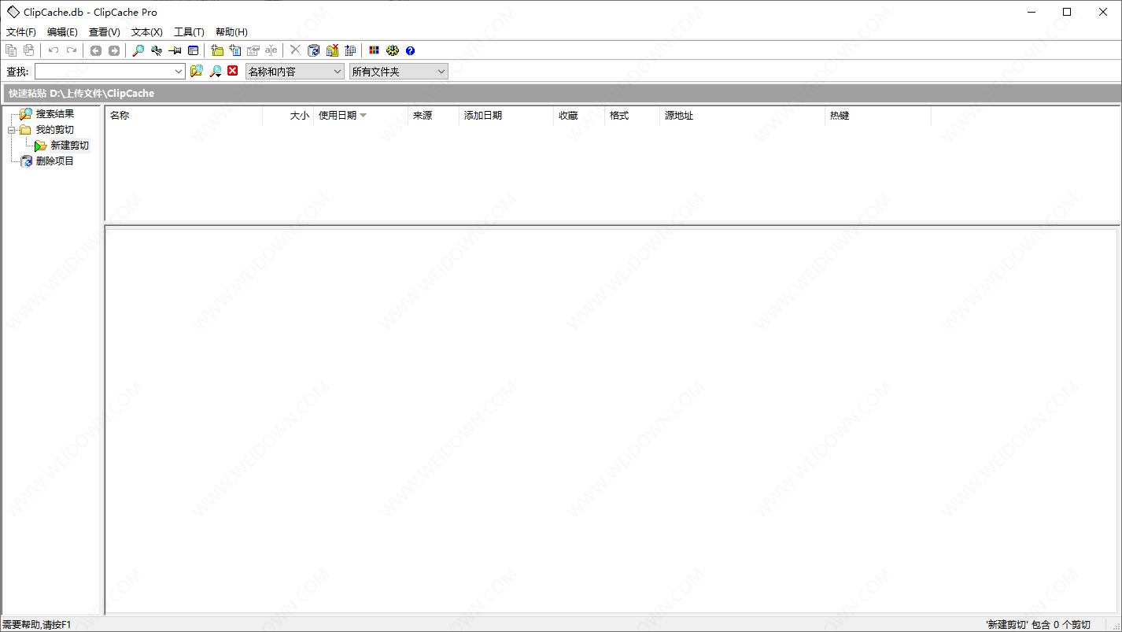
Task: Click the delete X icon in the toolbar
Action: pyautogui.click(x=295, y=50)
